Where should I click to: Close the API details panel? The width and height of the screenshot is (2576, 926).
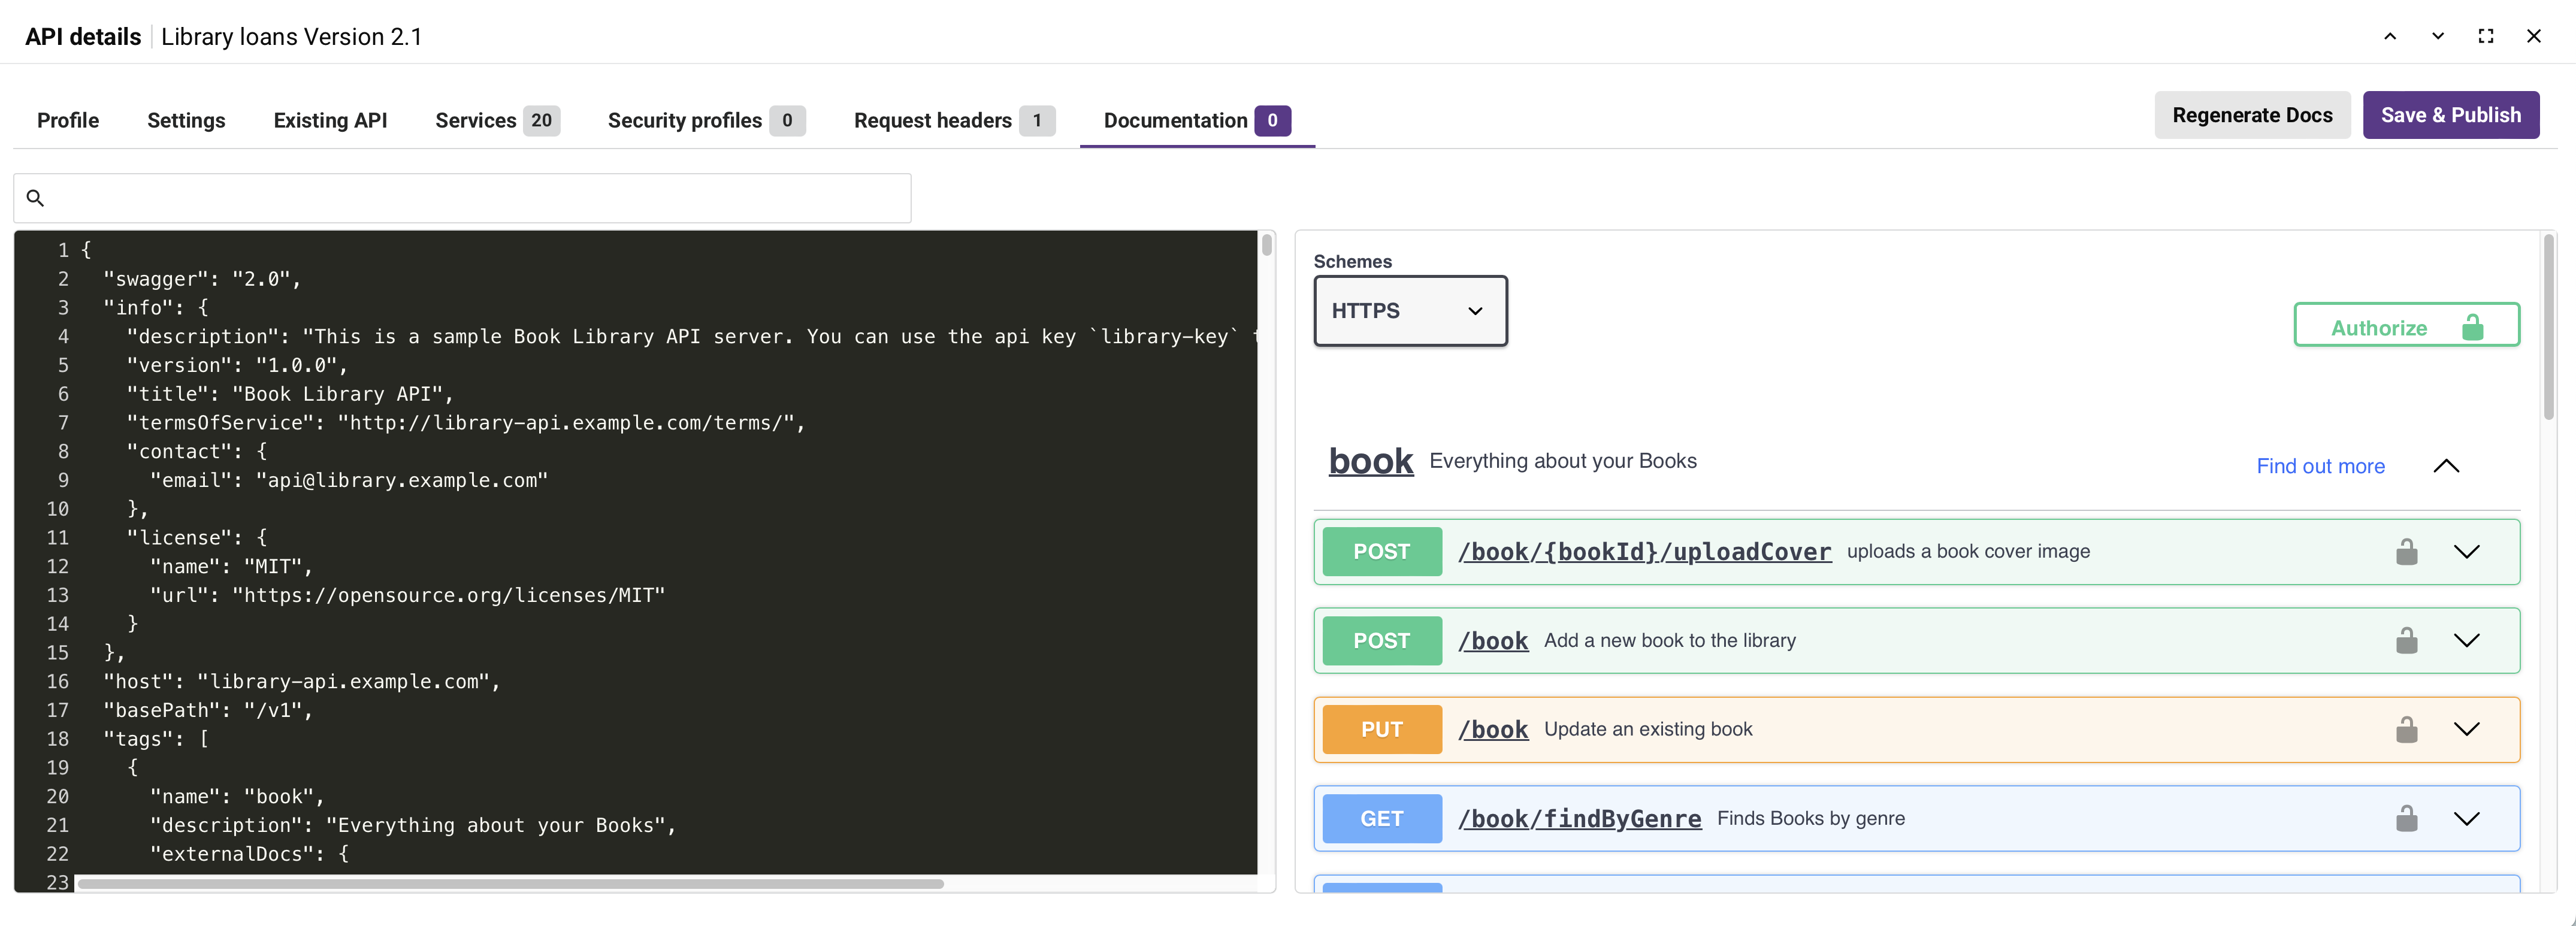2534,36
